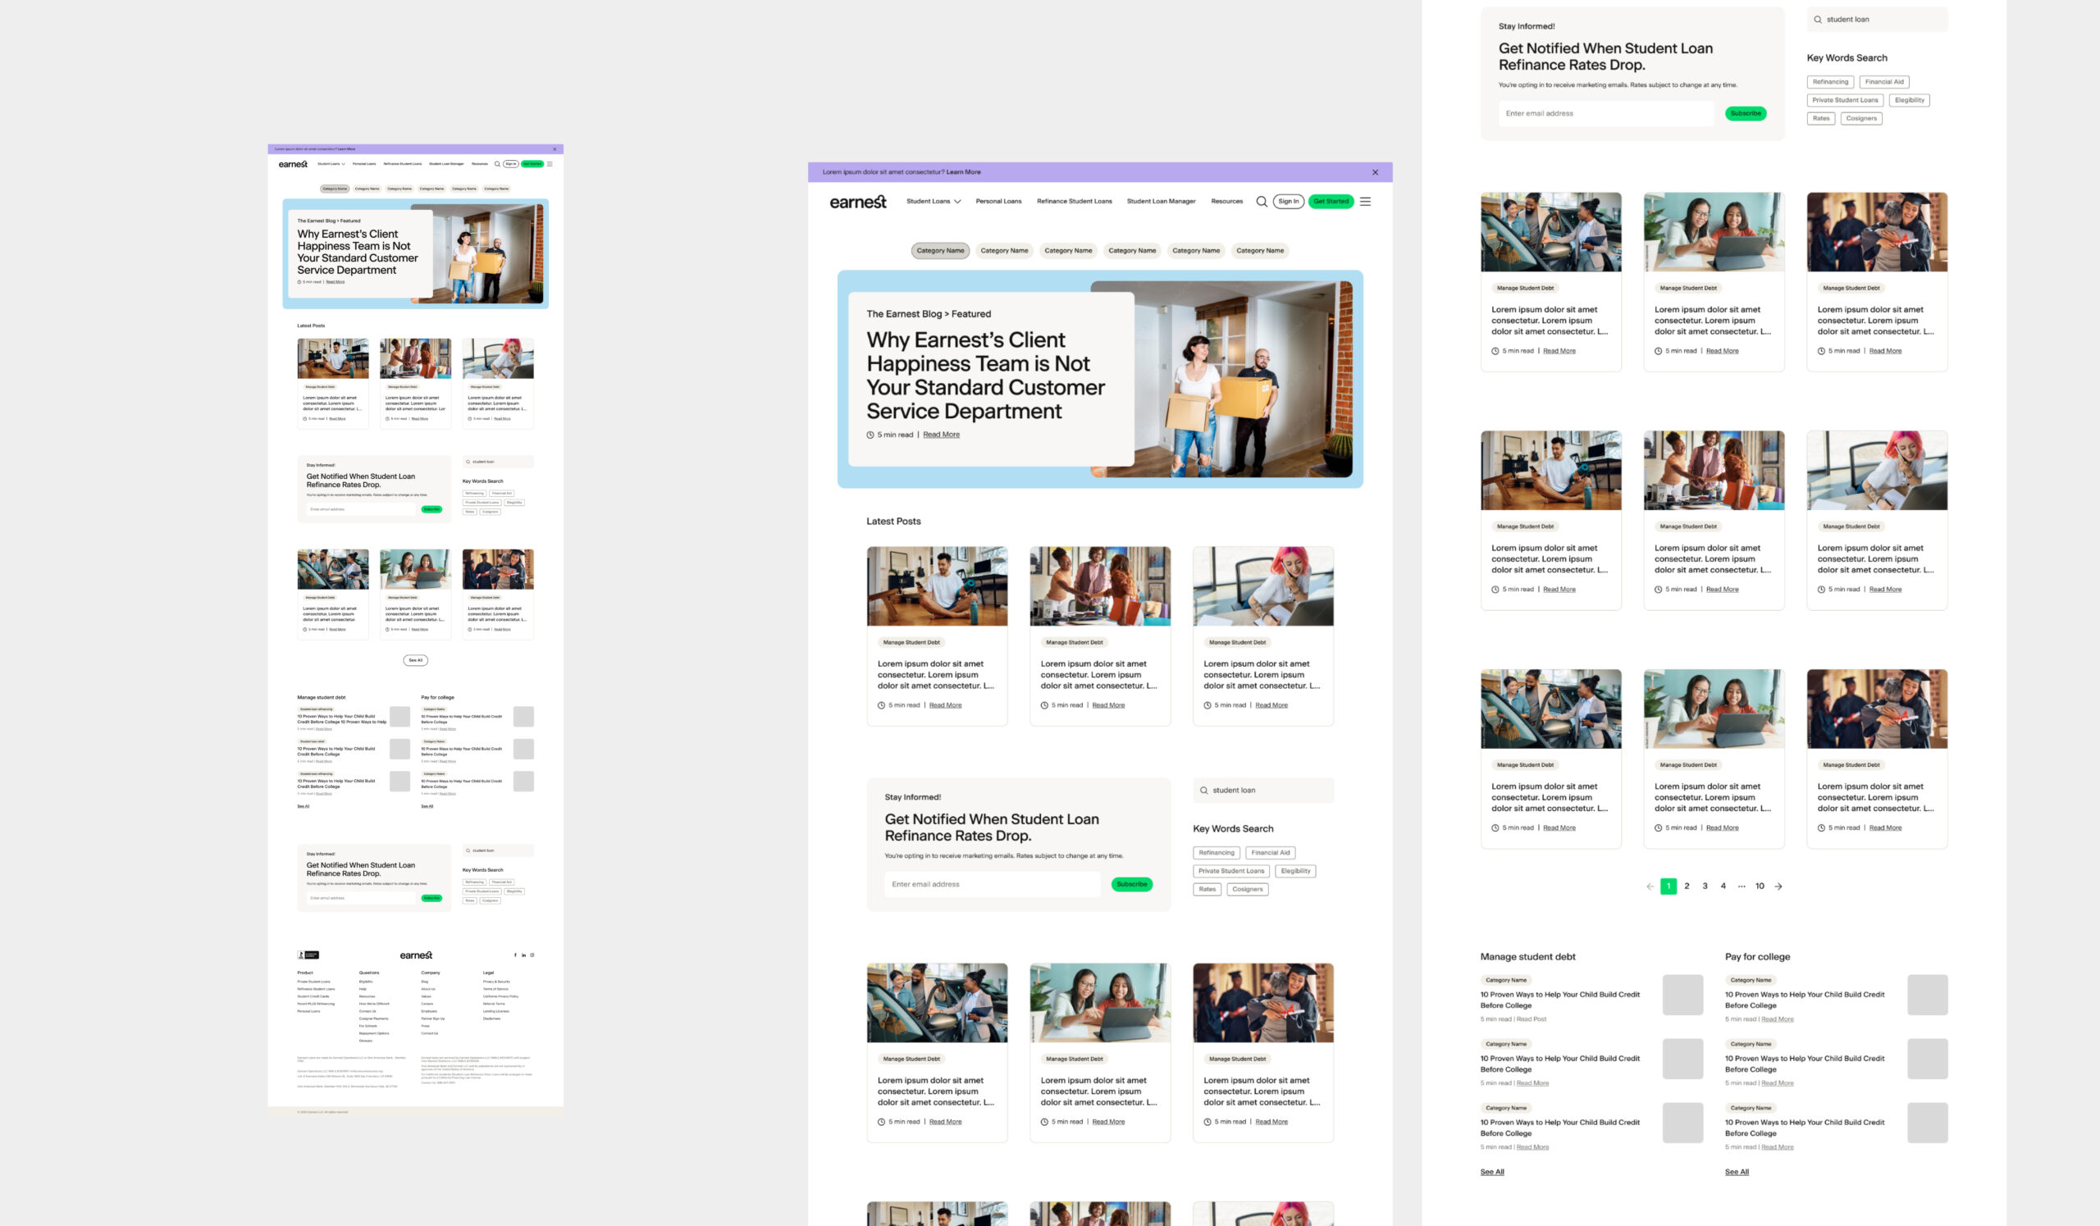Click the highlighted page 1 in the right mockup pagination
2100x1226 pixels.
point(1669,886)
